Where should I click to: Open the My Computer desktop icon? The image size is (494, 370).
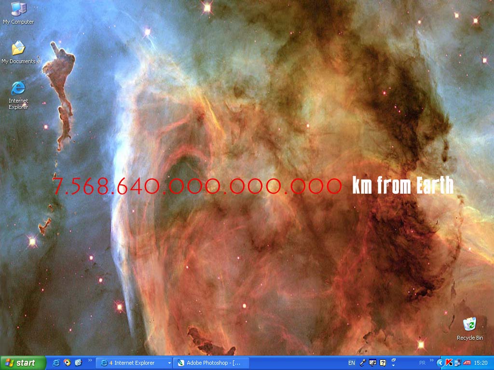click(18, 13)
